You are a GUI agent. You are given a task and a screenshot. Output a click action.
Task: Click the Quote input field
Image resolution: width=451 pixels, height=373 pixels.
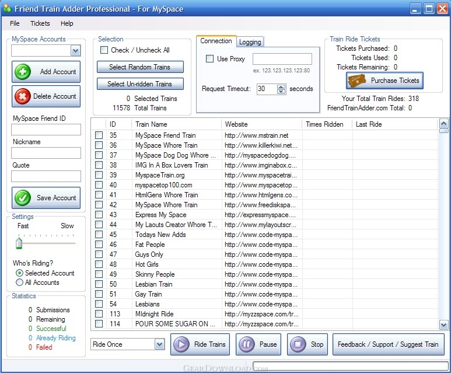[x=46, y=176]
